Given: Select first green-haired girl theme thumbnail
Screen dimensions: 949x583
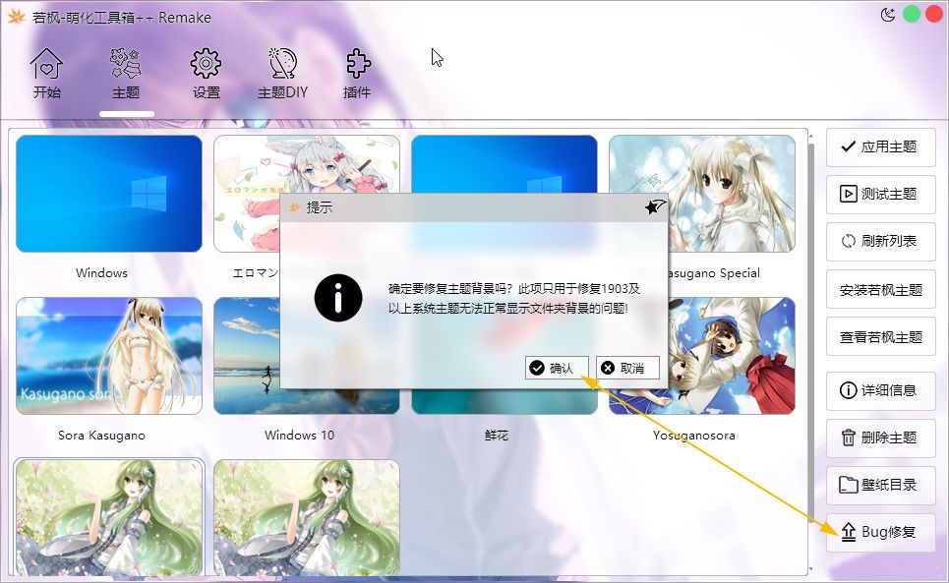Looking at the screenshot, I should click(109, 517).
